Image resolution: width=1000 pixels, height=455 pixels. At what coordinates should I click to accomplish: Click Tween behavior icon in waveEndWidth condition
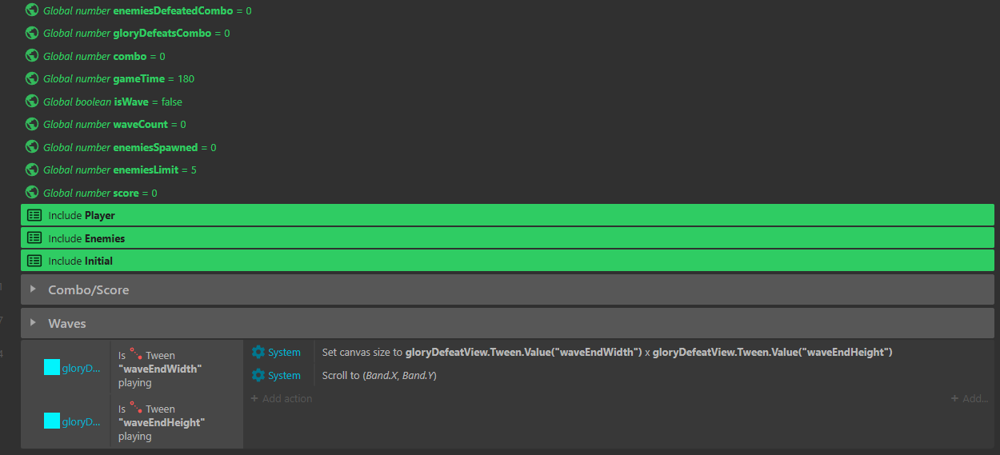(x=136, y=355)
